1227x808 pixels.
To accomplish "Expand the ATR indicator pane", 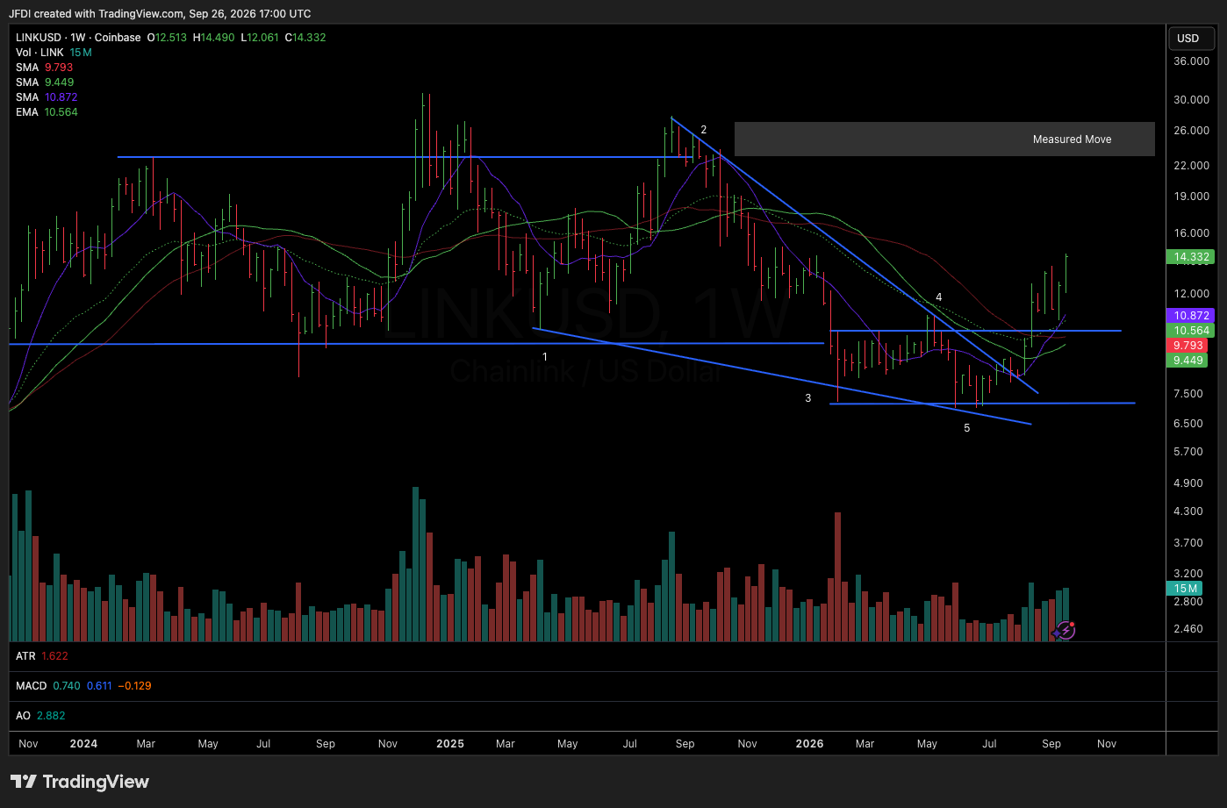I will point(42,656).
